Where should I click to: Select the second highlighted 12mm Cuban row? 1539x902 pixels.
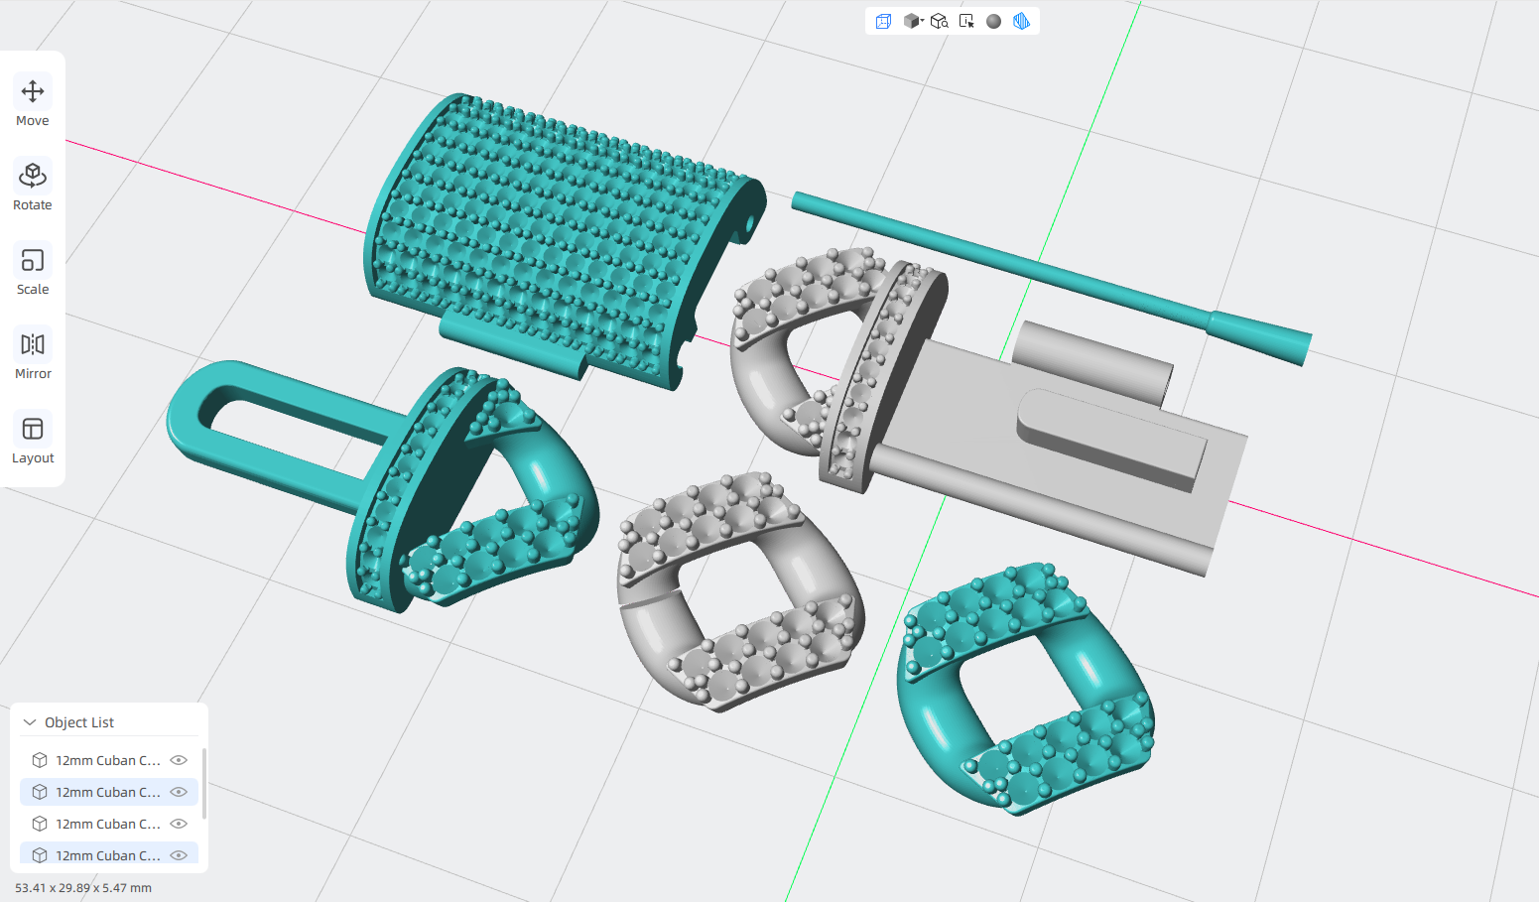coord(109,792)
